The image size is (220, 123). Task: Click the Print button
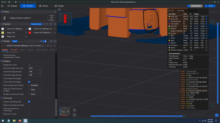(211, 6)
